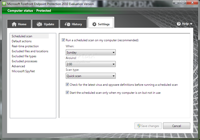The image size is (200, 140).
Task: Open Real-time protection settings
Action: click(x=25, y=46)
